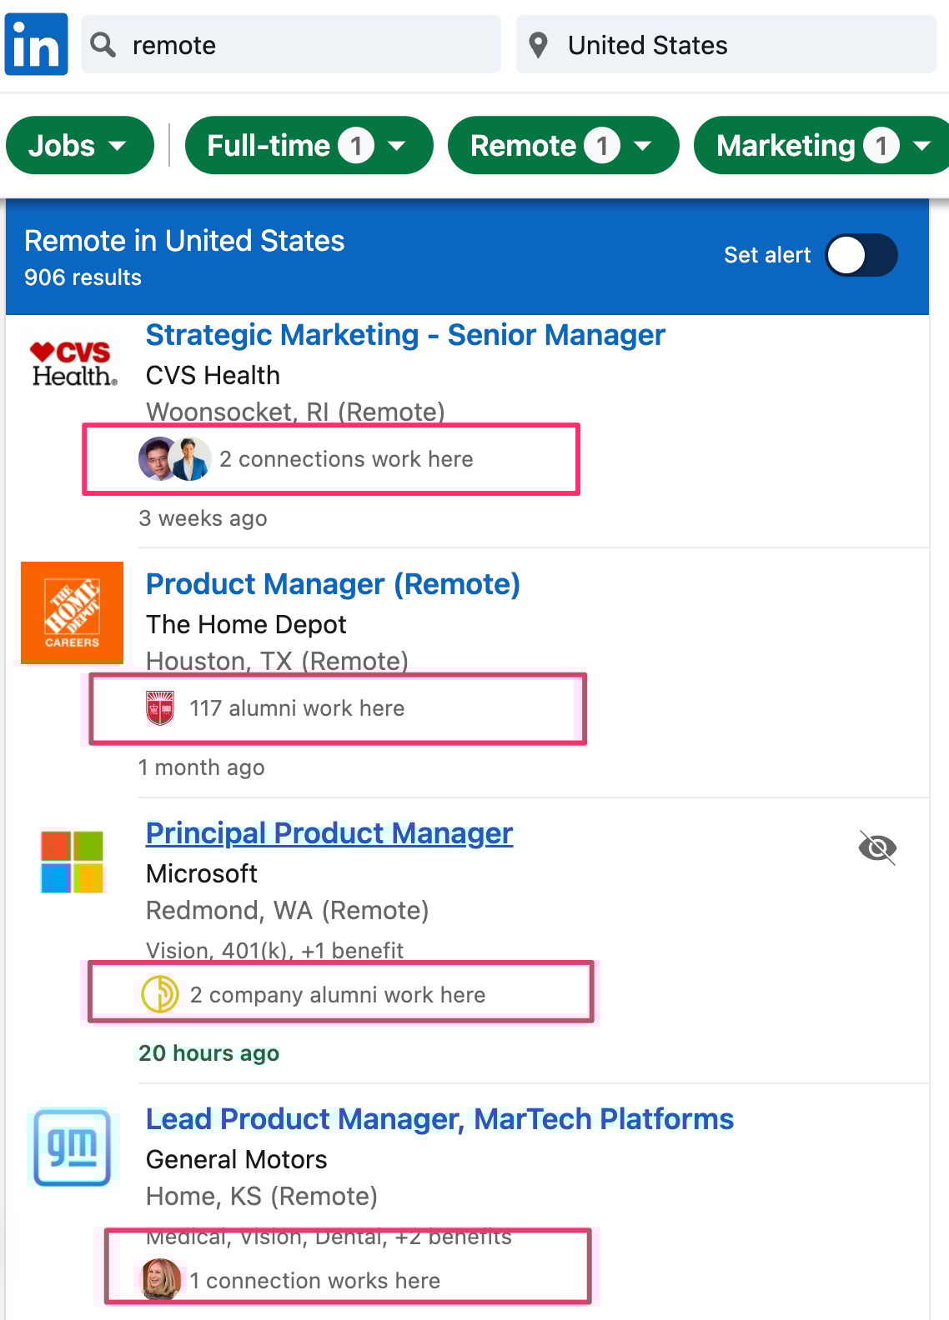This screenshot has width=949, height=1320.
Task: Click "Home, KS (Remote)" location text
Action: coord(262,1197)
